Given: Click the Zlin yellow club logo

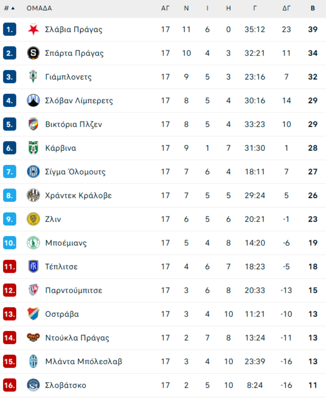Looking at the screenshot, I should pyautogui.click(x=33, y=219).
